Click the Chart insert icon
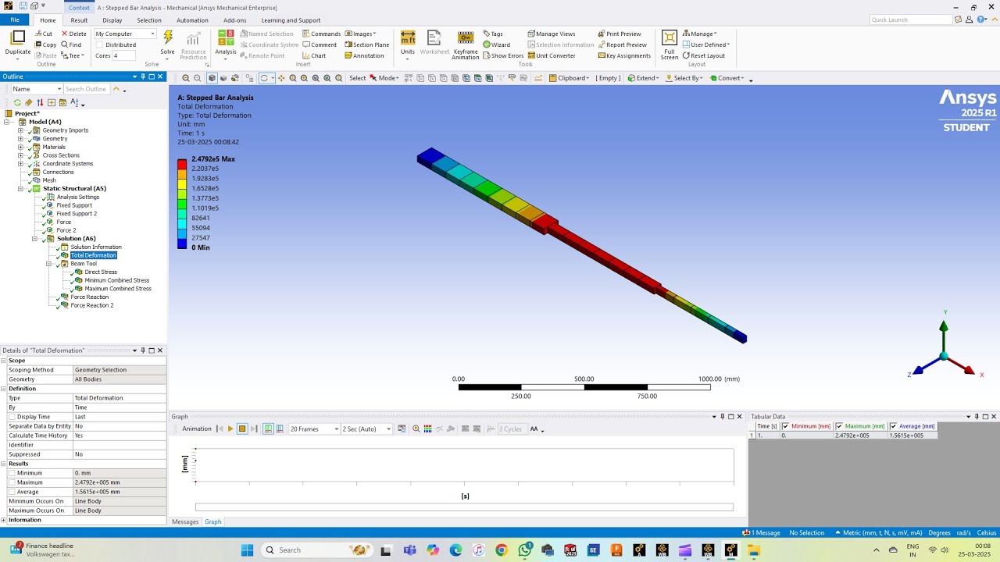 coord(314,55)
